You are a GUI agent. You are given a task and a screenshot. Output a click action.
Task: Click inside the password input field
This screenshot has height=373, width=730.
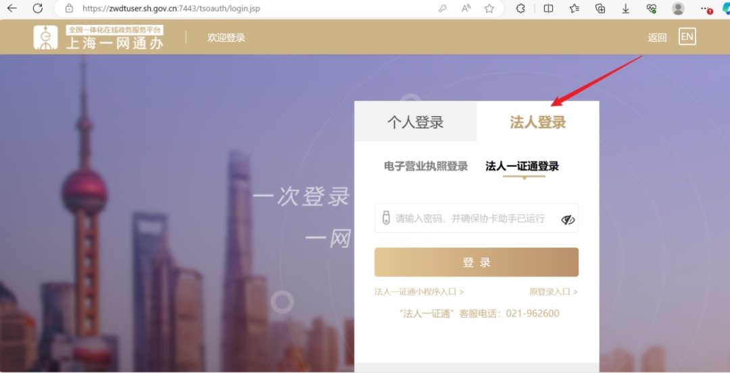tap(470, 219)
